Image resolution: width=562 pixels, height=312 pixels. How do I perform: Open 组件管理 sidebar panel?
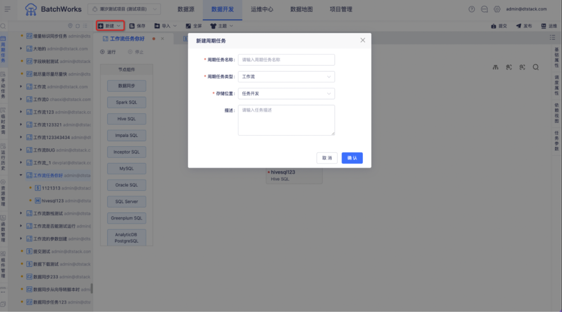[x=3, y=265]
